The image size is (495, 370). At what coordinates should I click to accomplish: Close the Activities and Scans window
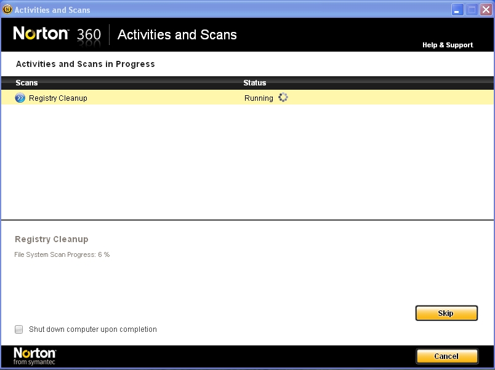[486, 10]
